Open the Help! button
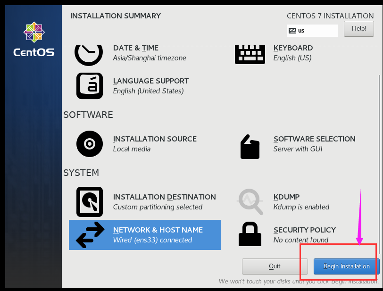Screen dimensions: 383x291 click(x=359, y=29)
